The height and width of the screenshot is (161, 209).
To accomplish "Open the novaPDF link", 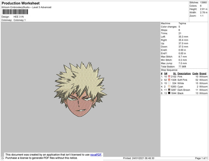I will coord(96,155).
